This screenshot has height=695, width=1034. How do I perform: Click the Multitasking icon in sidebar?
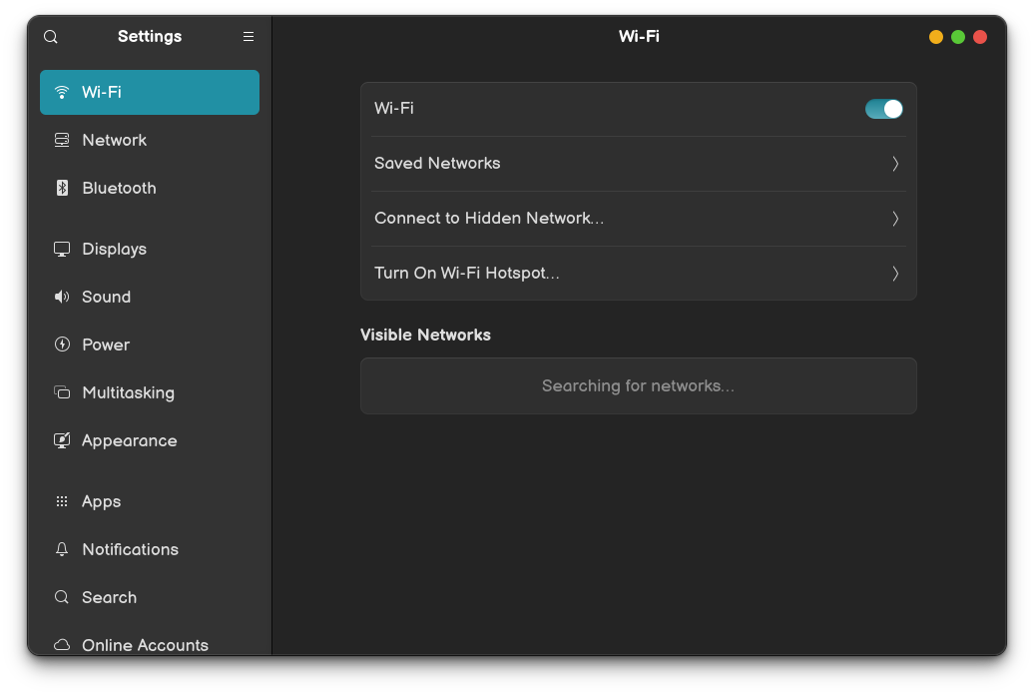(62, 392)
